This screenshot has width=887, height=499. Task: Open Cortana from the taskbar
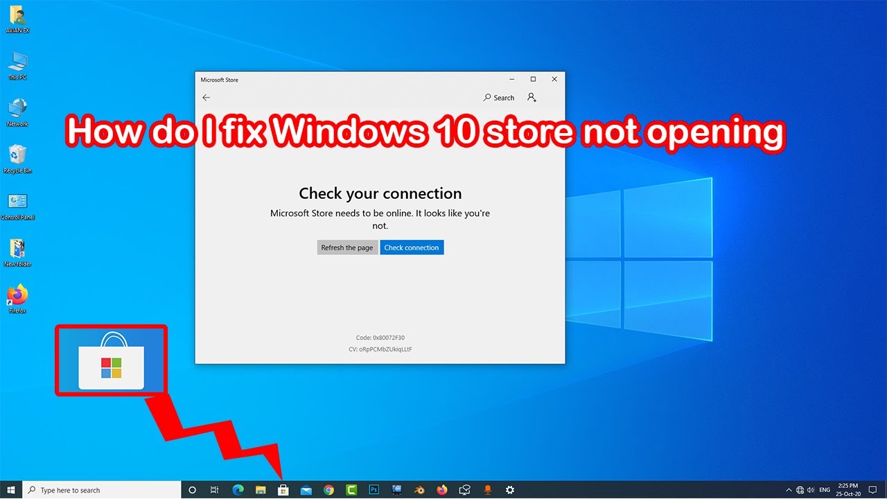193,490
